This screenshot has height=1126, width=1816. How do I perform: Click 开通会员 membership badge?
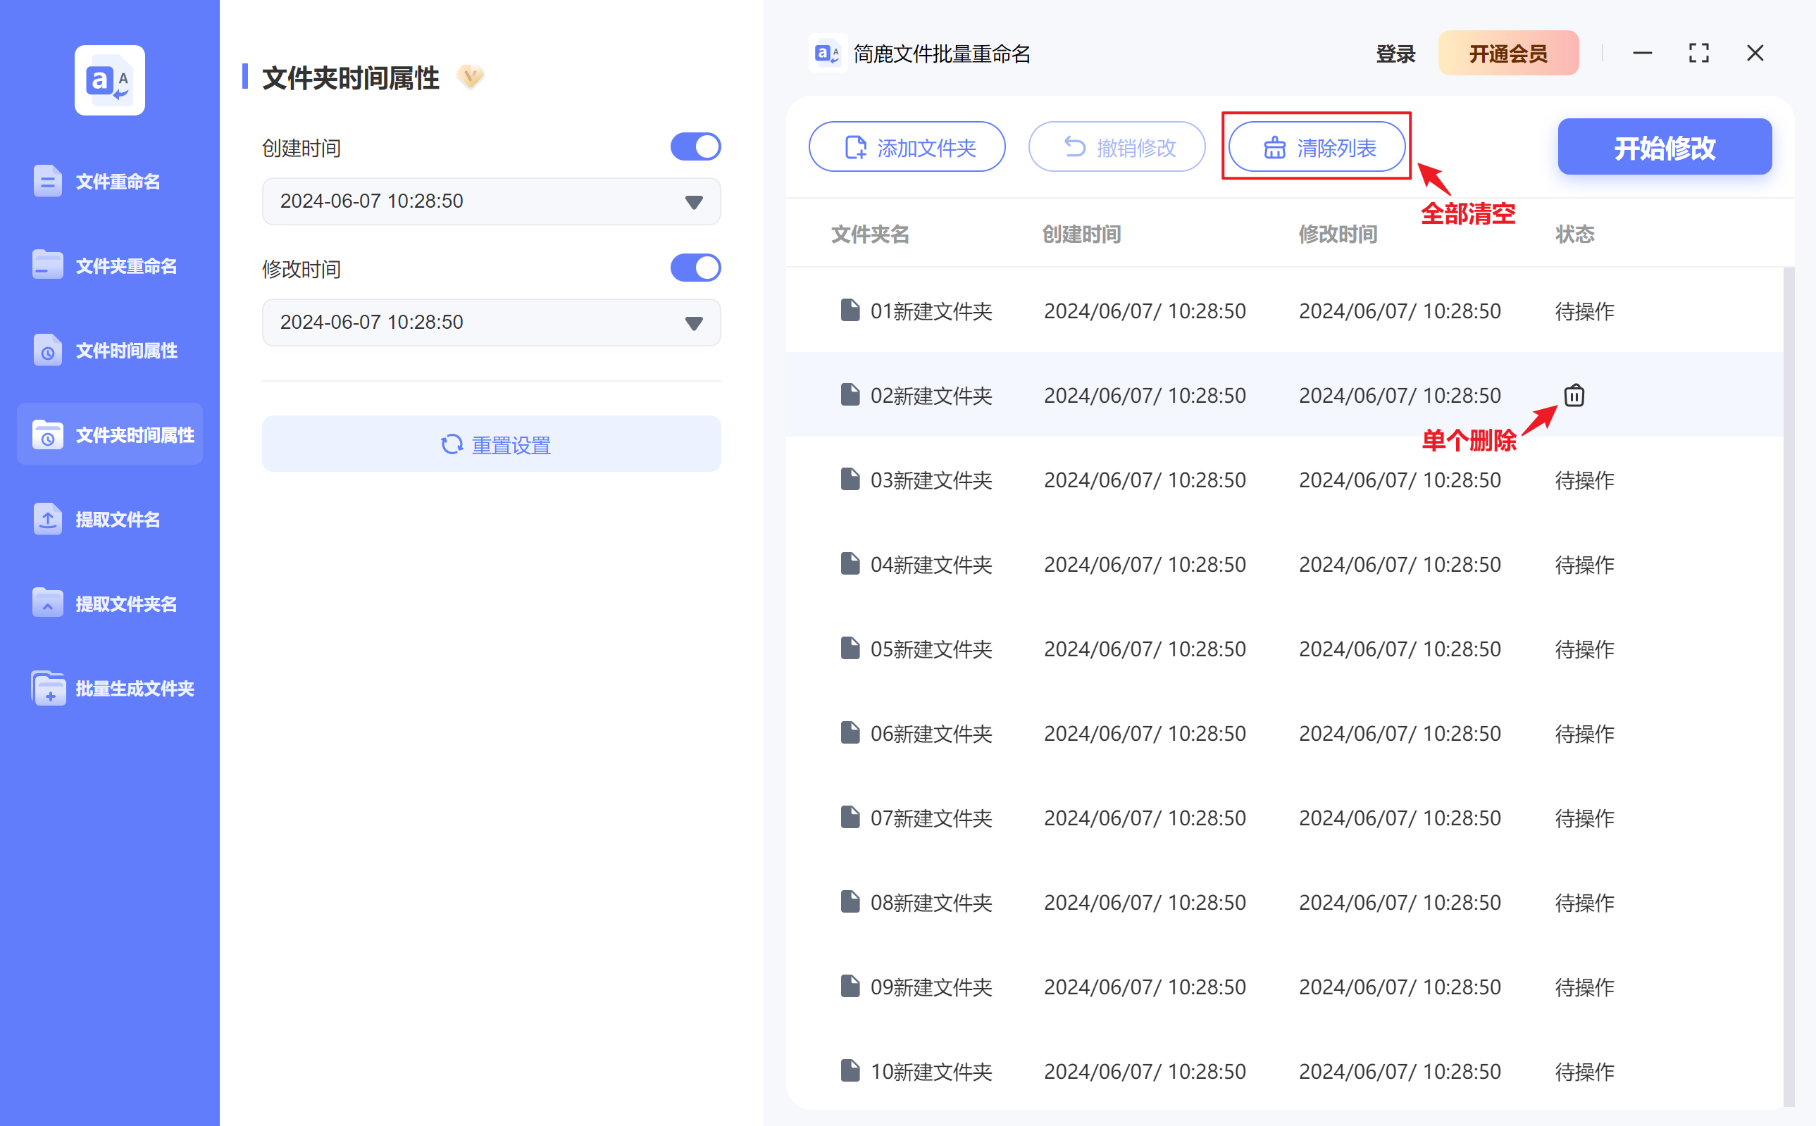(1507, 53)
